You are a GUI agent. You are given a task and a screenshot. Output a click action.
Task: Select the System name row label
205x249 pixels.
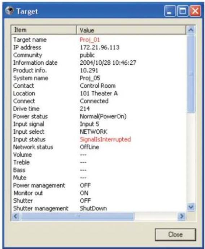tap(31, 78)
